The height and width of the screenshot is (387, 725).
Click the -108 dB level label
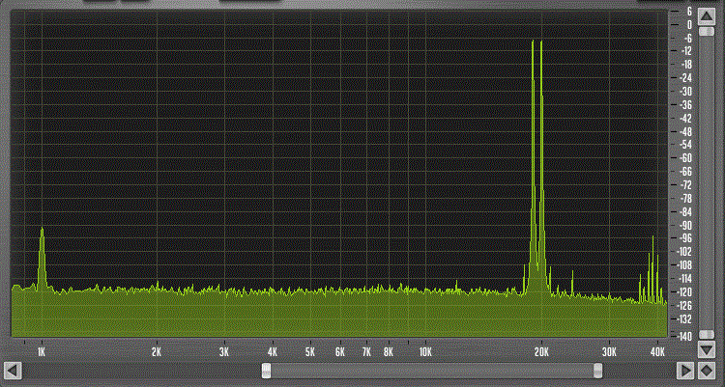(684, 265)
